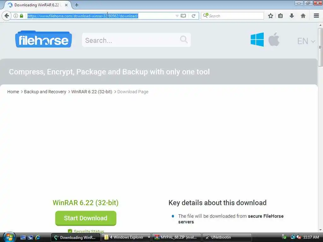This screenshot has height=242, width=323.
Task: Click the network tray icon
Action: click(293, 237)
